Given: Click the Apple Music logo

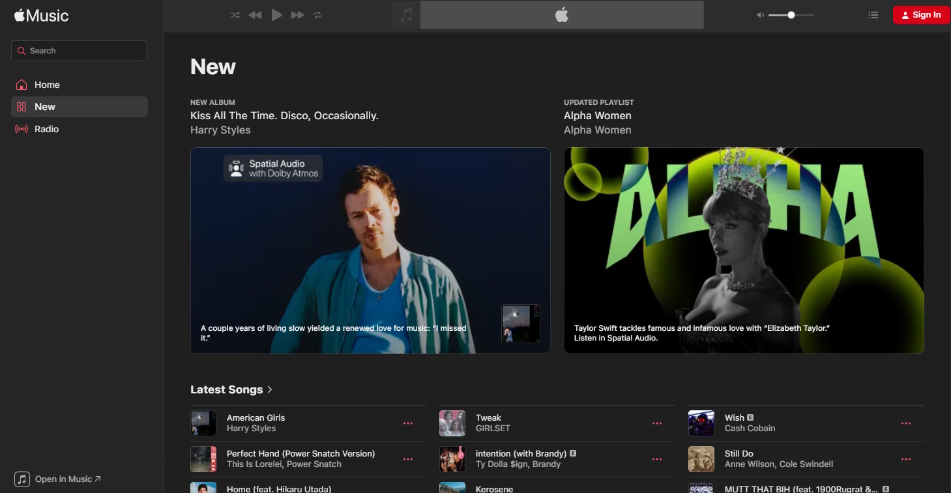Looking at the screenshot, I should click(41, 16).
